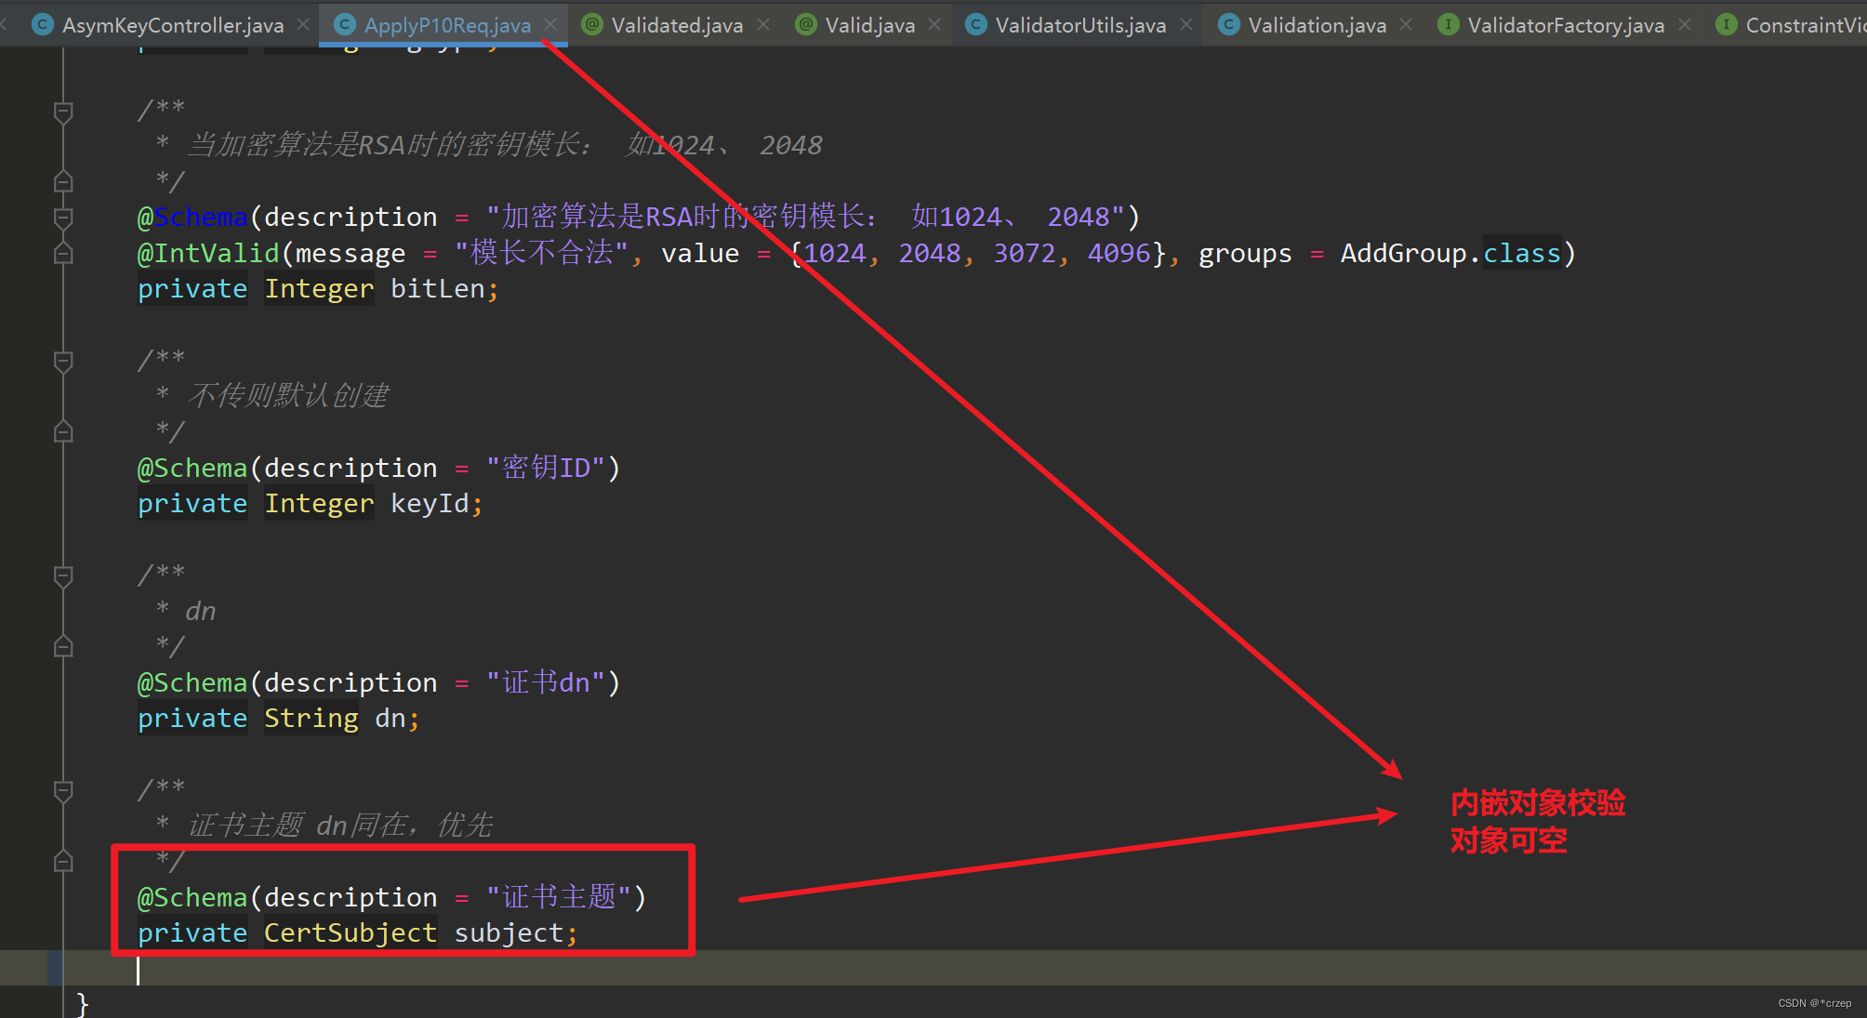Collapse the dn Javadoc comment
Viewport: 1867px width, 1018px height.
[x=63, y=577]
